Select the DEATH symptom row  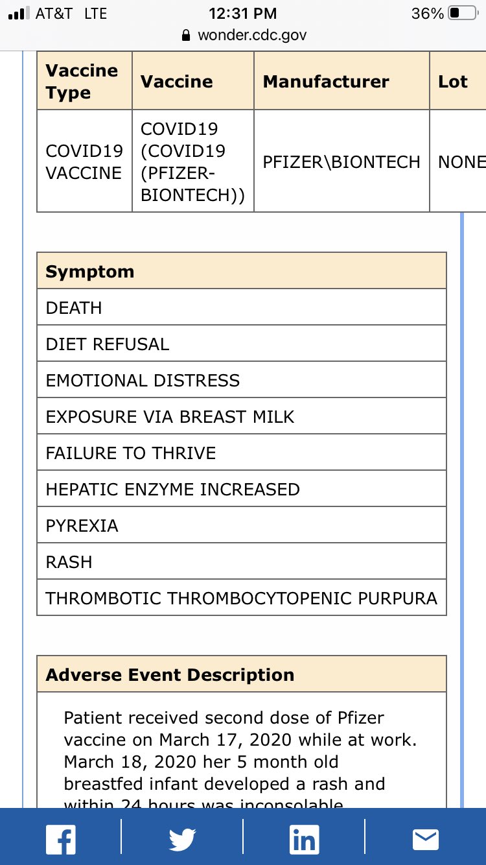click(x=242, y=307)
